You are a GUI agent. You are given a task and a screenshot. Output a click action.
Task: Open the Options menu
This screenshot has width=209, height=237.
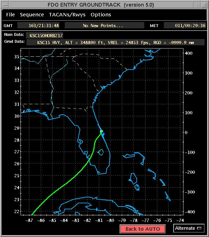click(x=101, y=15)
